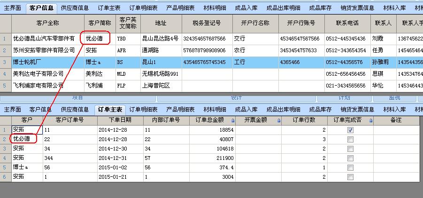The height and width of the screenshot is (198, 423).
Task: Select 销售发票信息 tab above the order table
Action: 357,110
